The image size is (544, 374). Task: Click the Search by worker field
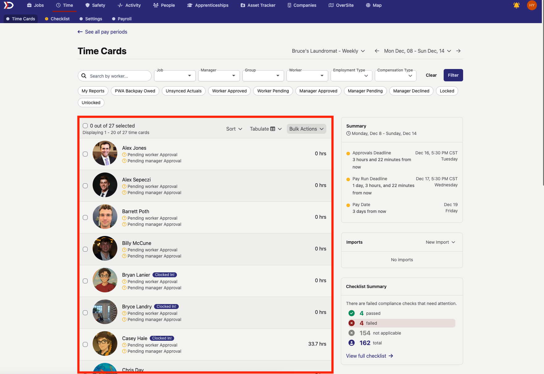pos(115,76)
